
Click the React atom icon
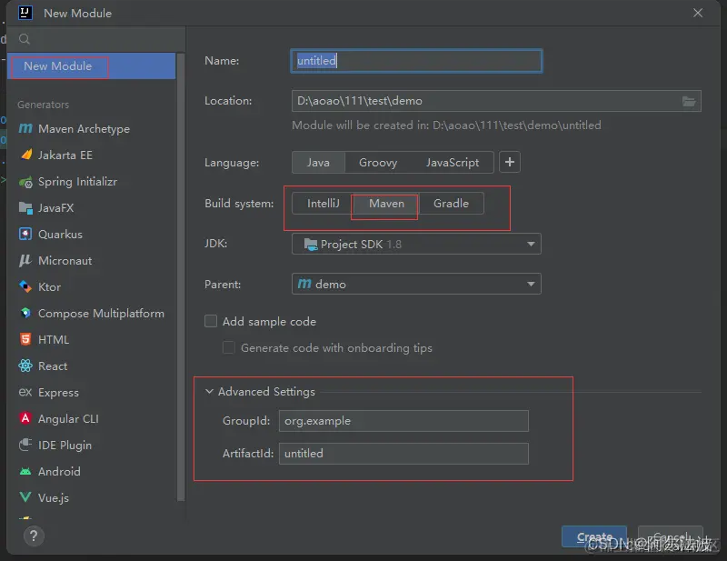[x=25, y=366]
